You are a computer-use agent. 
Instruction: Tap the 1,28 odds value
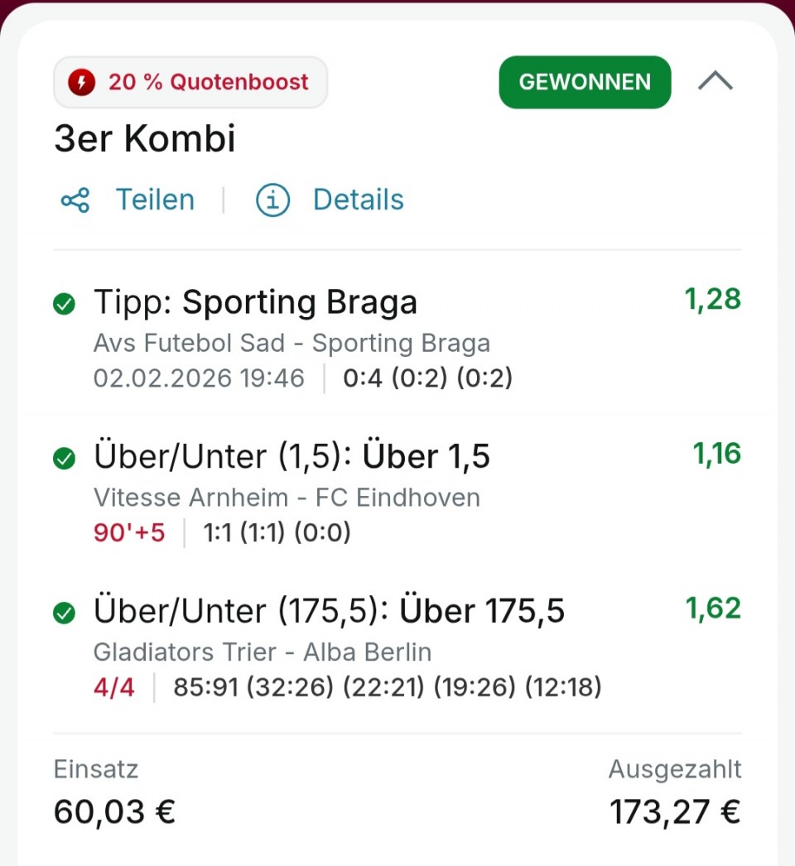(x=712, y=300)
